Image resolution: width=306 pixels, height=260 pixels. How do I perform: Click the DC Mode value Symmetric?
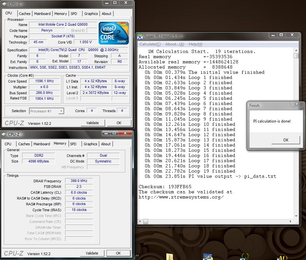[x=103, y=161]
